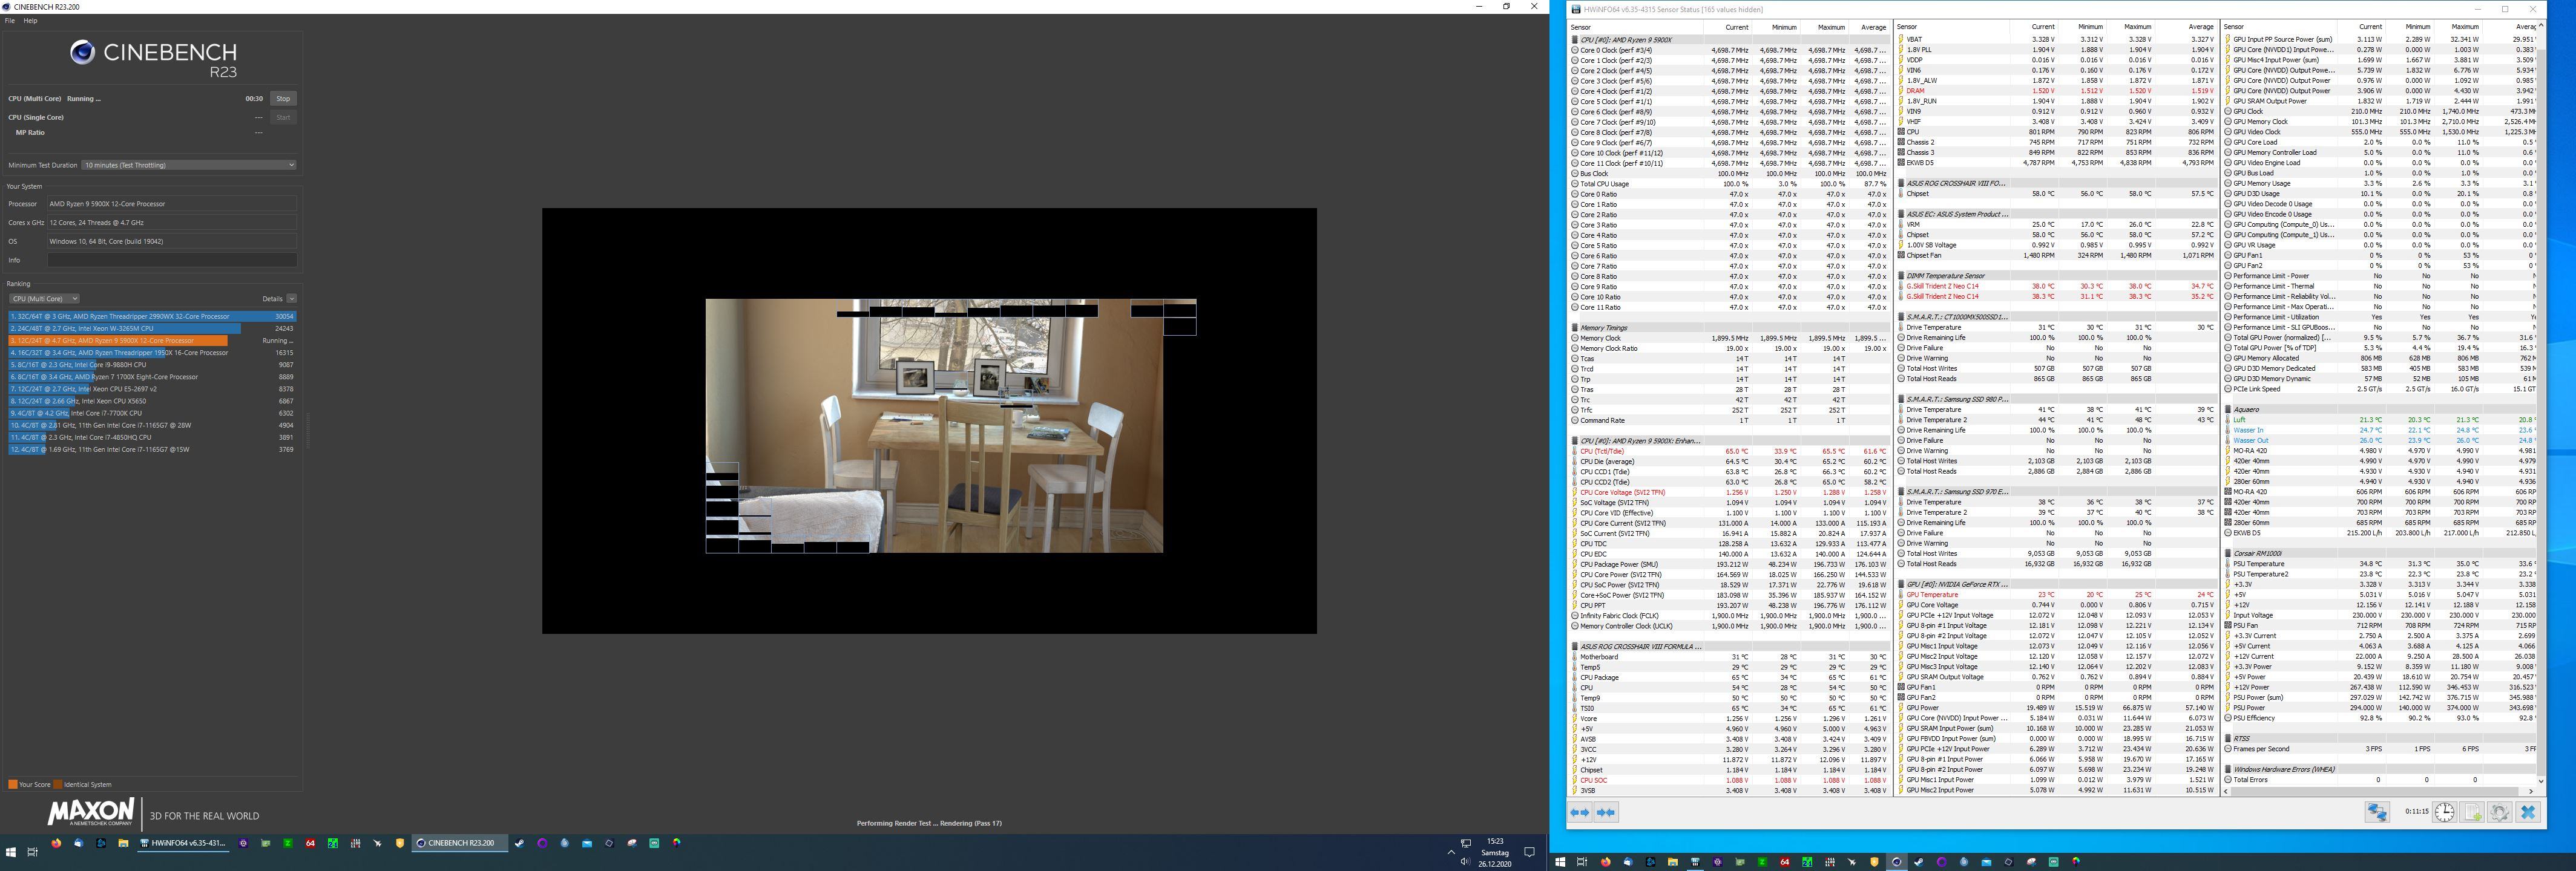The width and height of the screenshot is (2576, 871).
Task: Stop the running CPU Multi Core test
Action: pos(283,98)
